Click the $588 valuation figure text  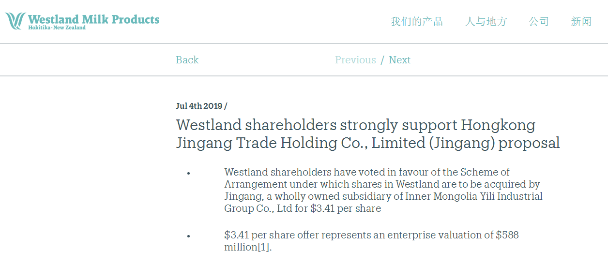tap(507, 235)
